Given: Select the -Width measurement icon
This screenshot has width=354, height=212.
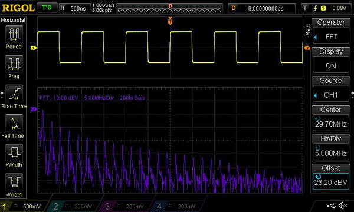Looking at the screenshot, I should 14,182.
